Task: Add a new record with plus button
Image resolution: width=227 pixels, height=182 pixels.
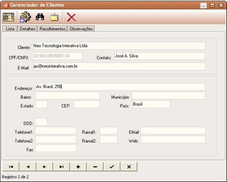Action: (x=78, y=166)
